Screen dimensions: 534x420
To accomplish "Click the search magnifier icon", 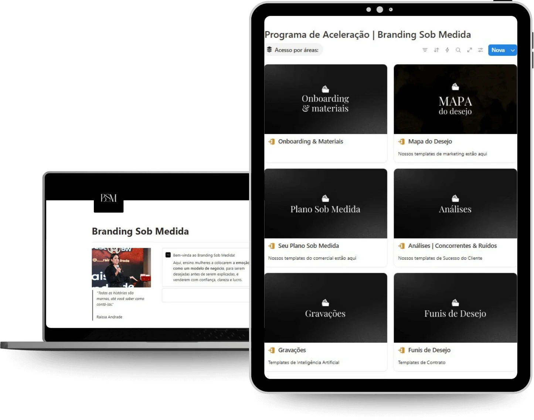I will (458, 50).
